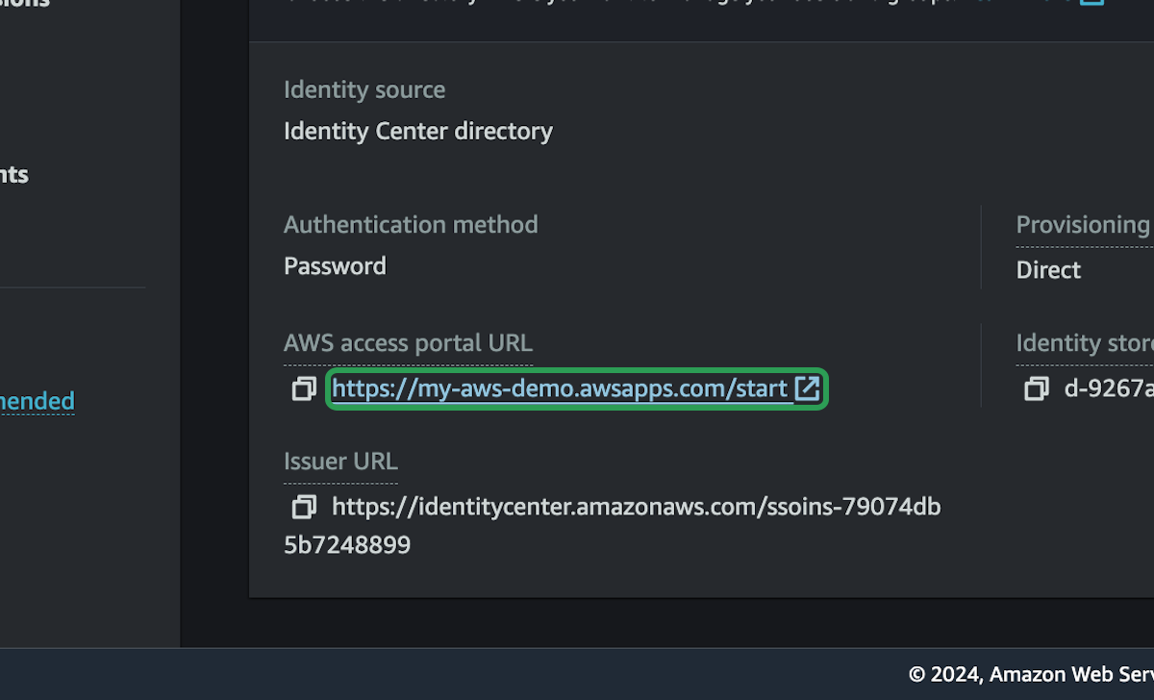Click the Issuer URL label

pyautogui.click(x=340, y=462)
